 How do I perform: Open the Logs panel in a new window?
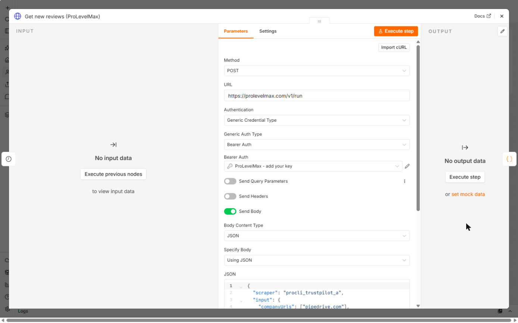click(x=500, y=311)
